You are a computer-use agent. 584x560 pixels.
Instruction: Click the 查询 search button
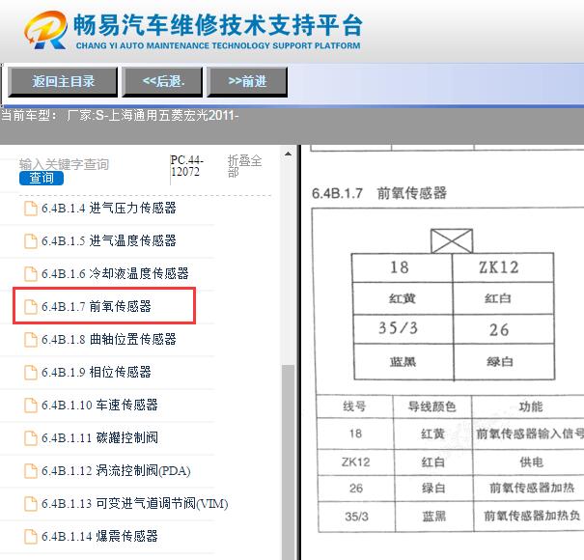[42, 178]
